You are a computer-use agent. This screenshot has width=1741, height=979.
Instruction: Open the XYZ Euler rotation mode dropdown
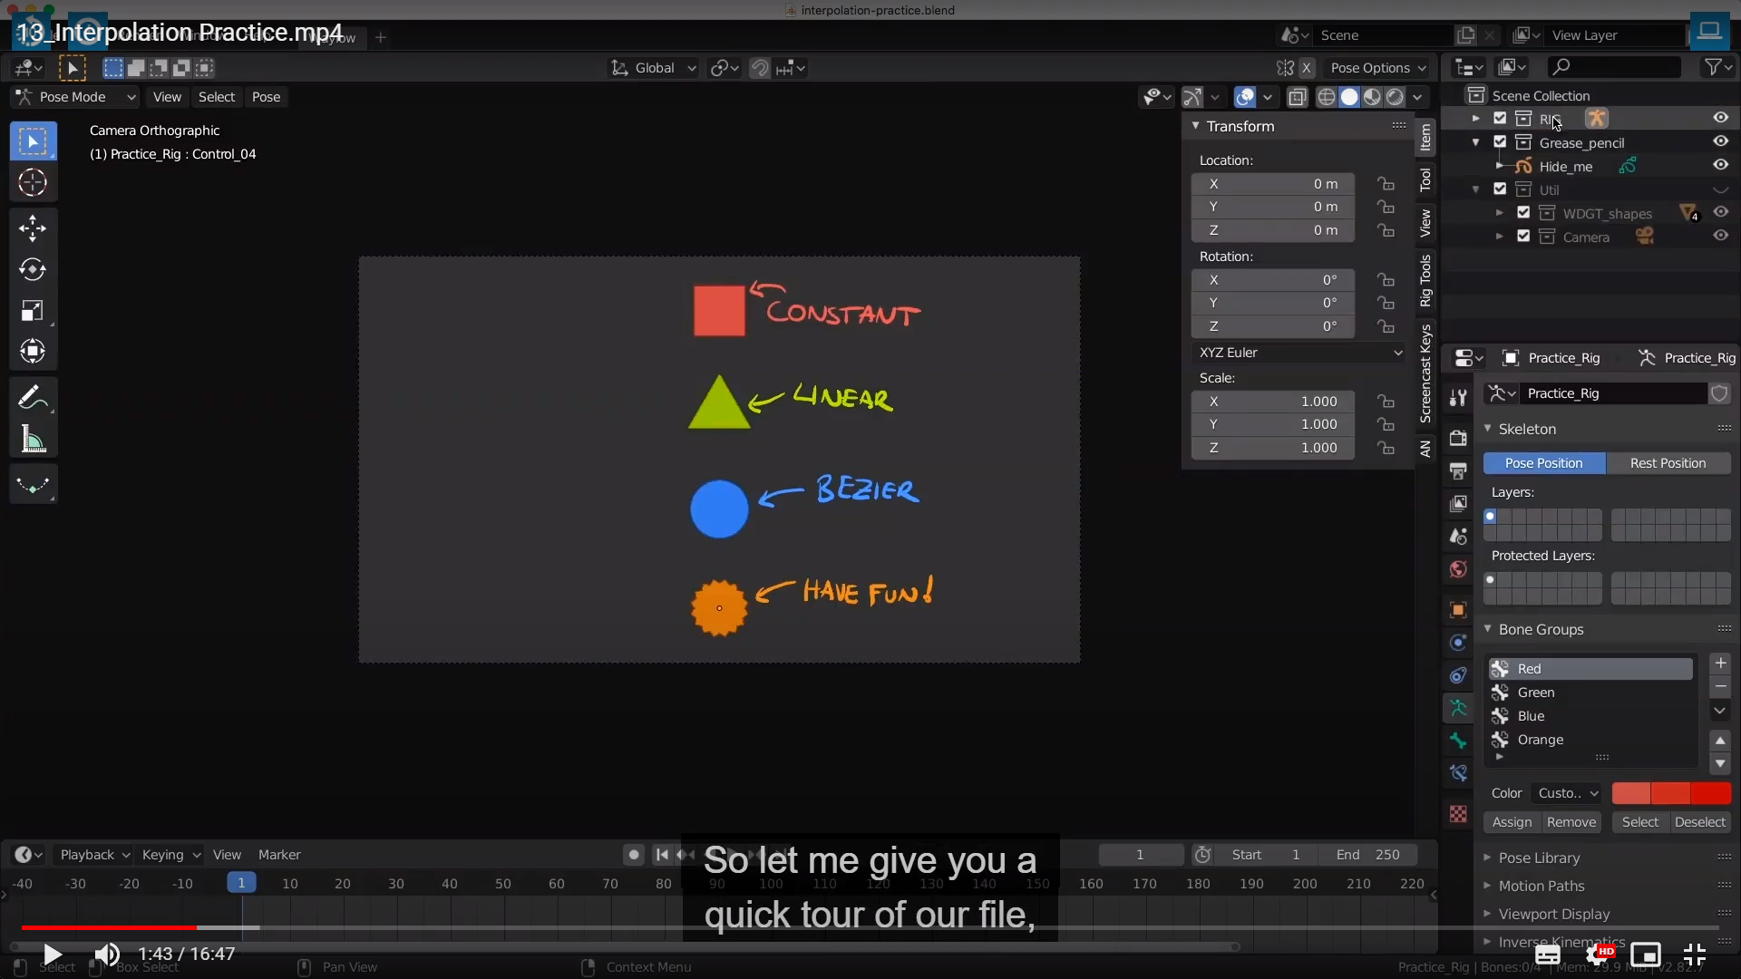click(1299, 353)
